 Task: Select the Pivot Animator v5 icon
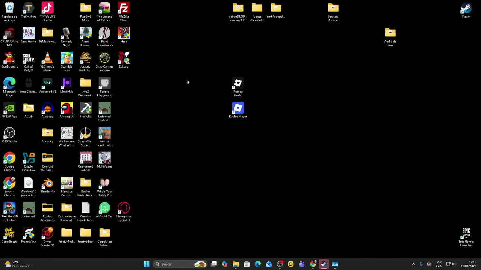pos(104,37)
